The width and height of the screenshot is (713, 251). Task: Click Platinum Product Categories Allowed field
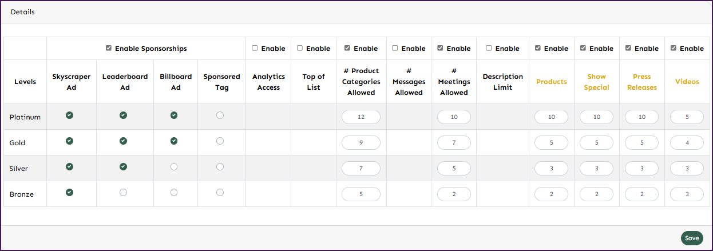(361, 117)
